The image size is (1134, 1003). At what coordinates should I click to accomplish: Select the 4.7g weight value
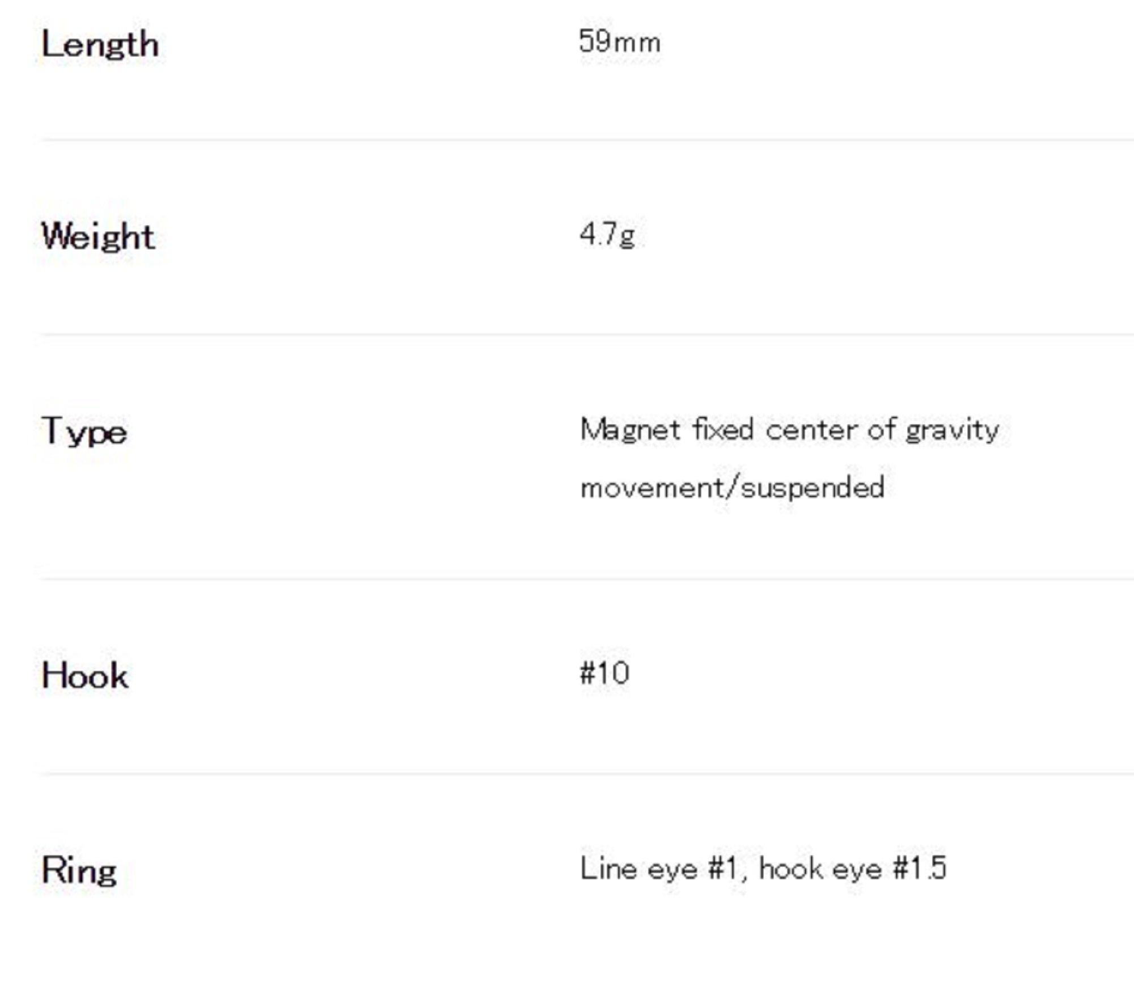coord(607,234)
